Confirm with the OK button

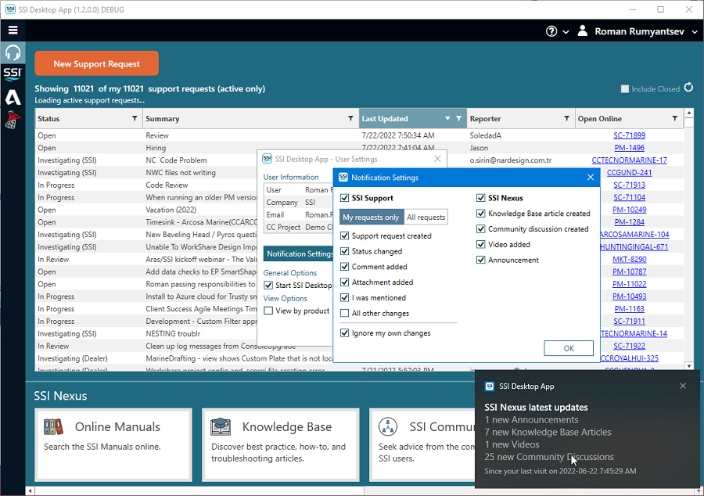[569, 348]
